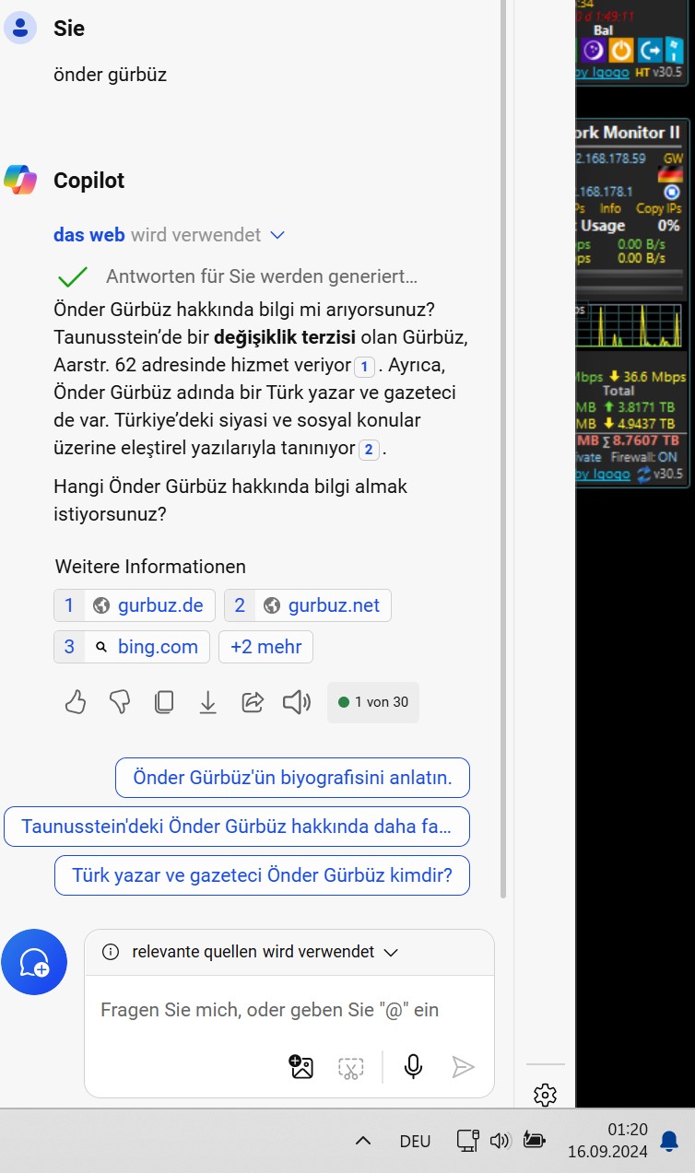Click the chat vertical scrollbar

pyautogui.click(x=503, y=449)
